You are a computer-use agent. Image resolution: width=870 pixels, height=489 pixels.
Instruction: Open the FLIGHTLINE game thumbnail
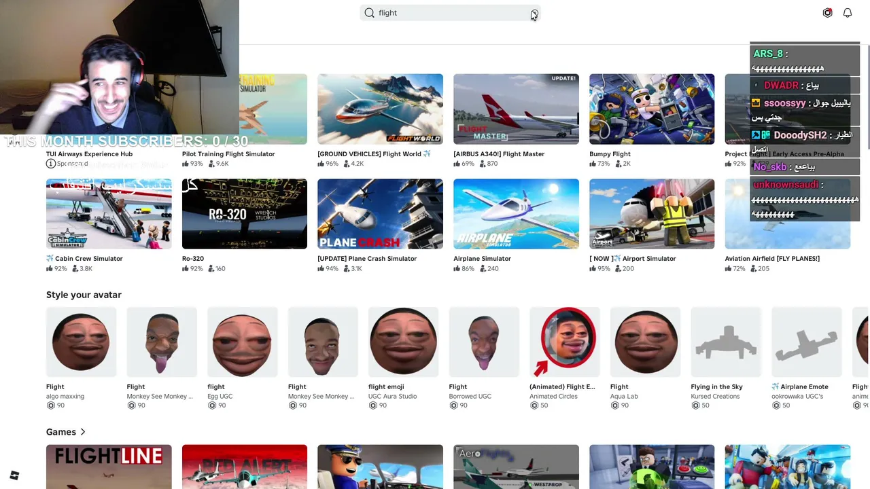[109, 467]
